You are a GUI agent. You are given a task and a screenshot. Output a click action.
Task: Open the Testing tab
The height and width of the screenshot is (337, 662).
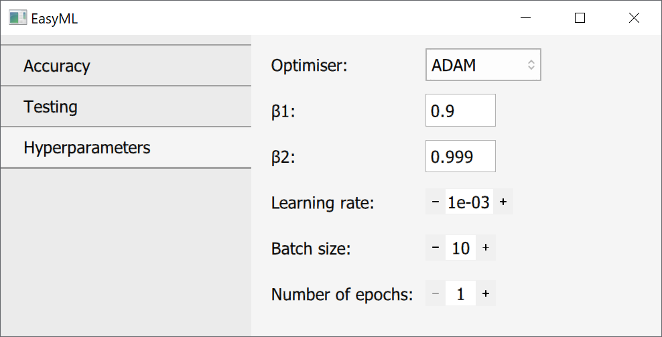coord(126,107)
